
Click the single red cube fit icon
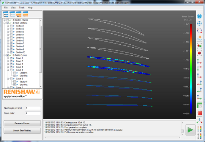click(199, 53)
